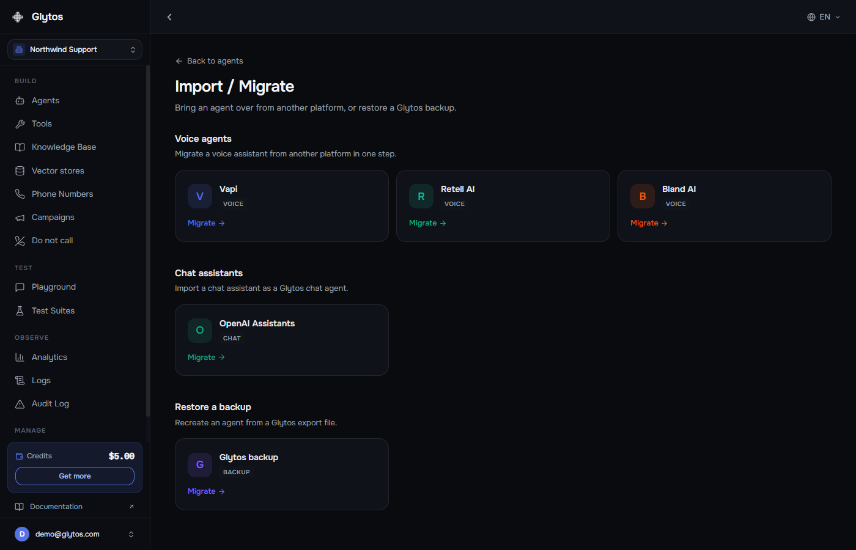This screenshot has height=550, width=856.
Task: Click the Playground chat bubble icon
Action: point(20,287)
